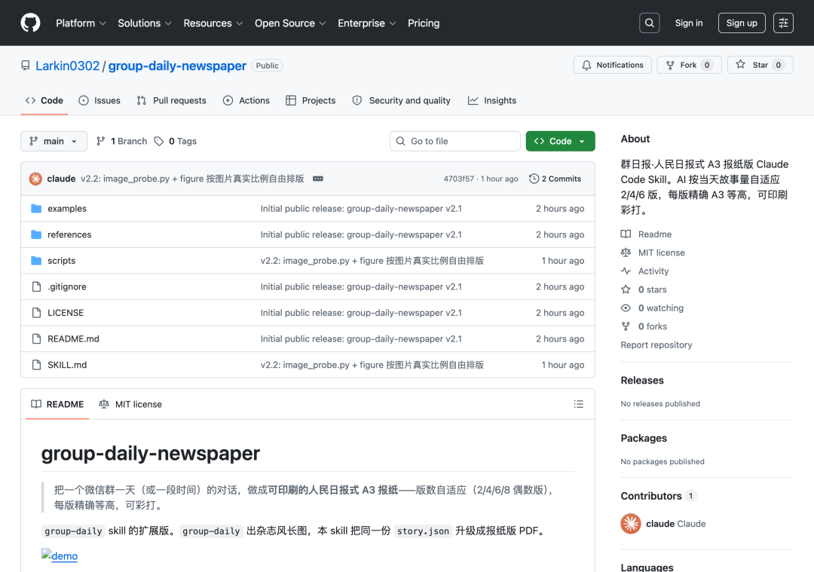Expand the Enterprise menu
Image resolution: width=814 pixels, height=572 pixels.
[366, 23]
